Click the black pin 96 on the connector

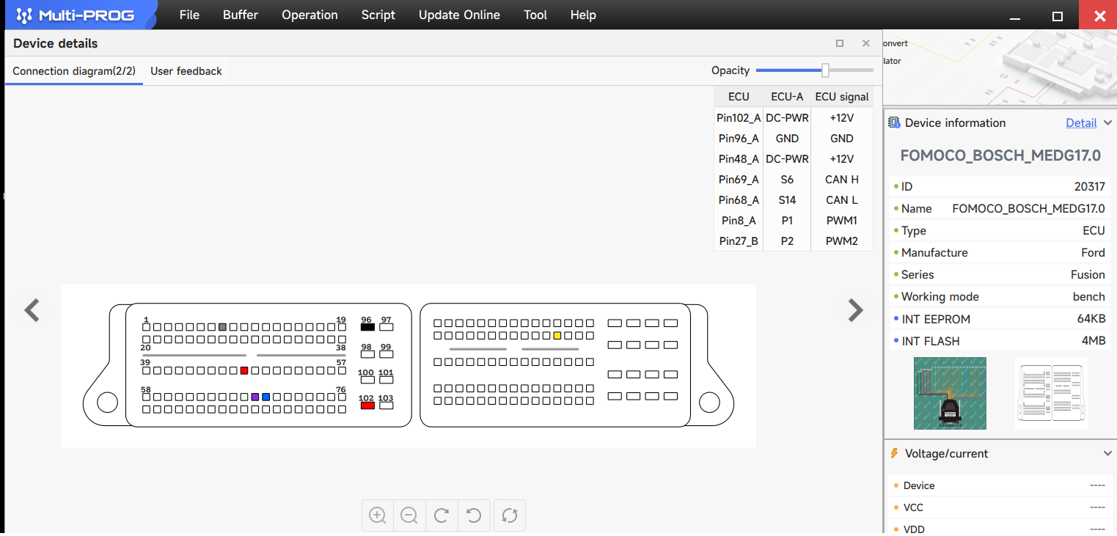point(367,327)
